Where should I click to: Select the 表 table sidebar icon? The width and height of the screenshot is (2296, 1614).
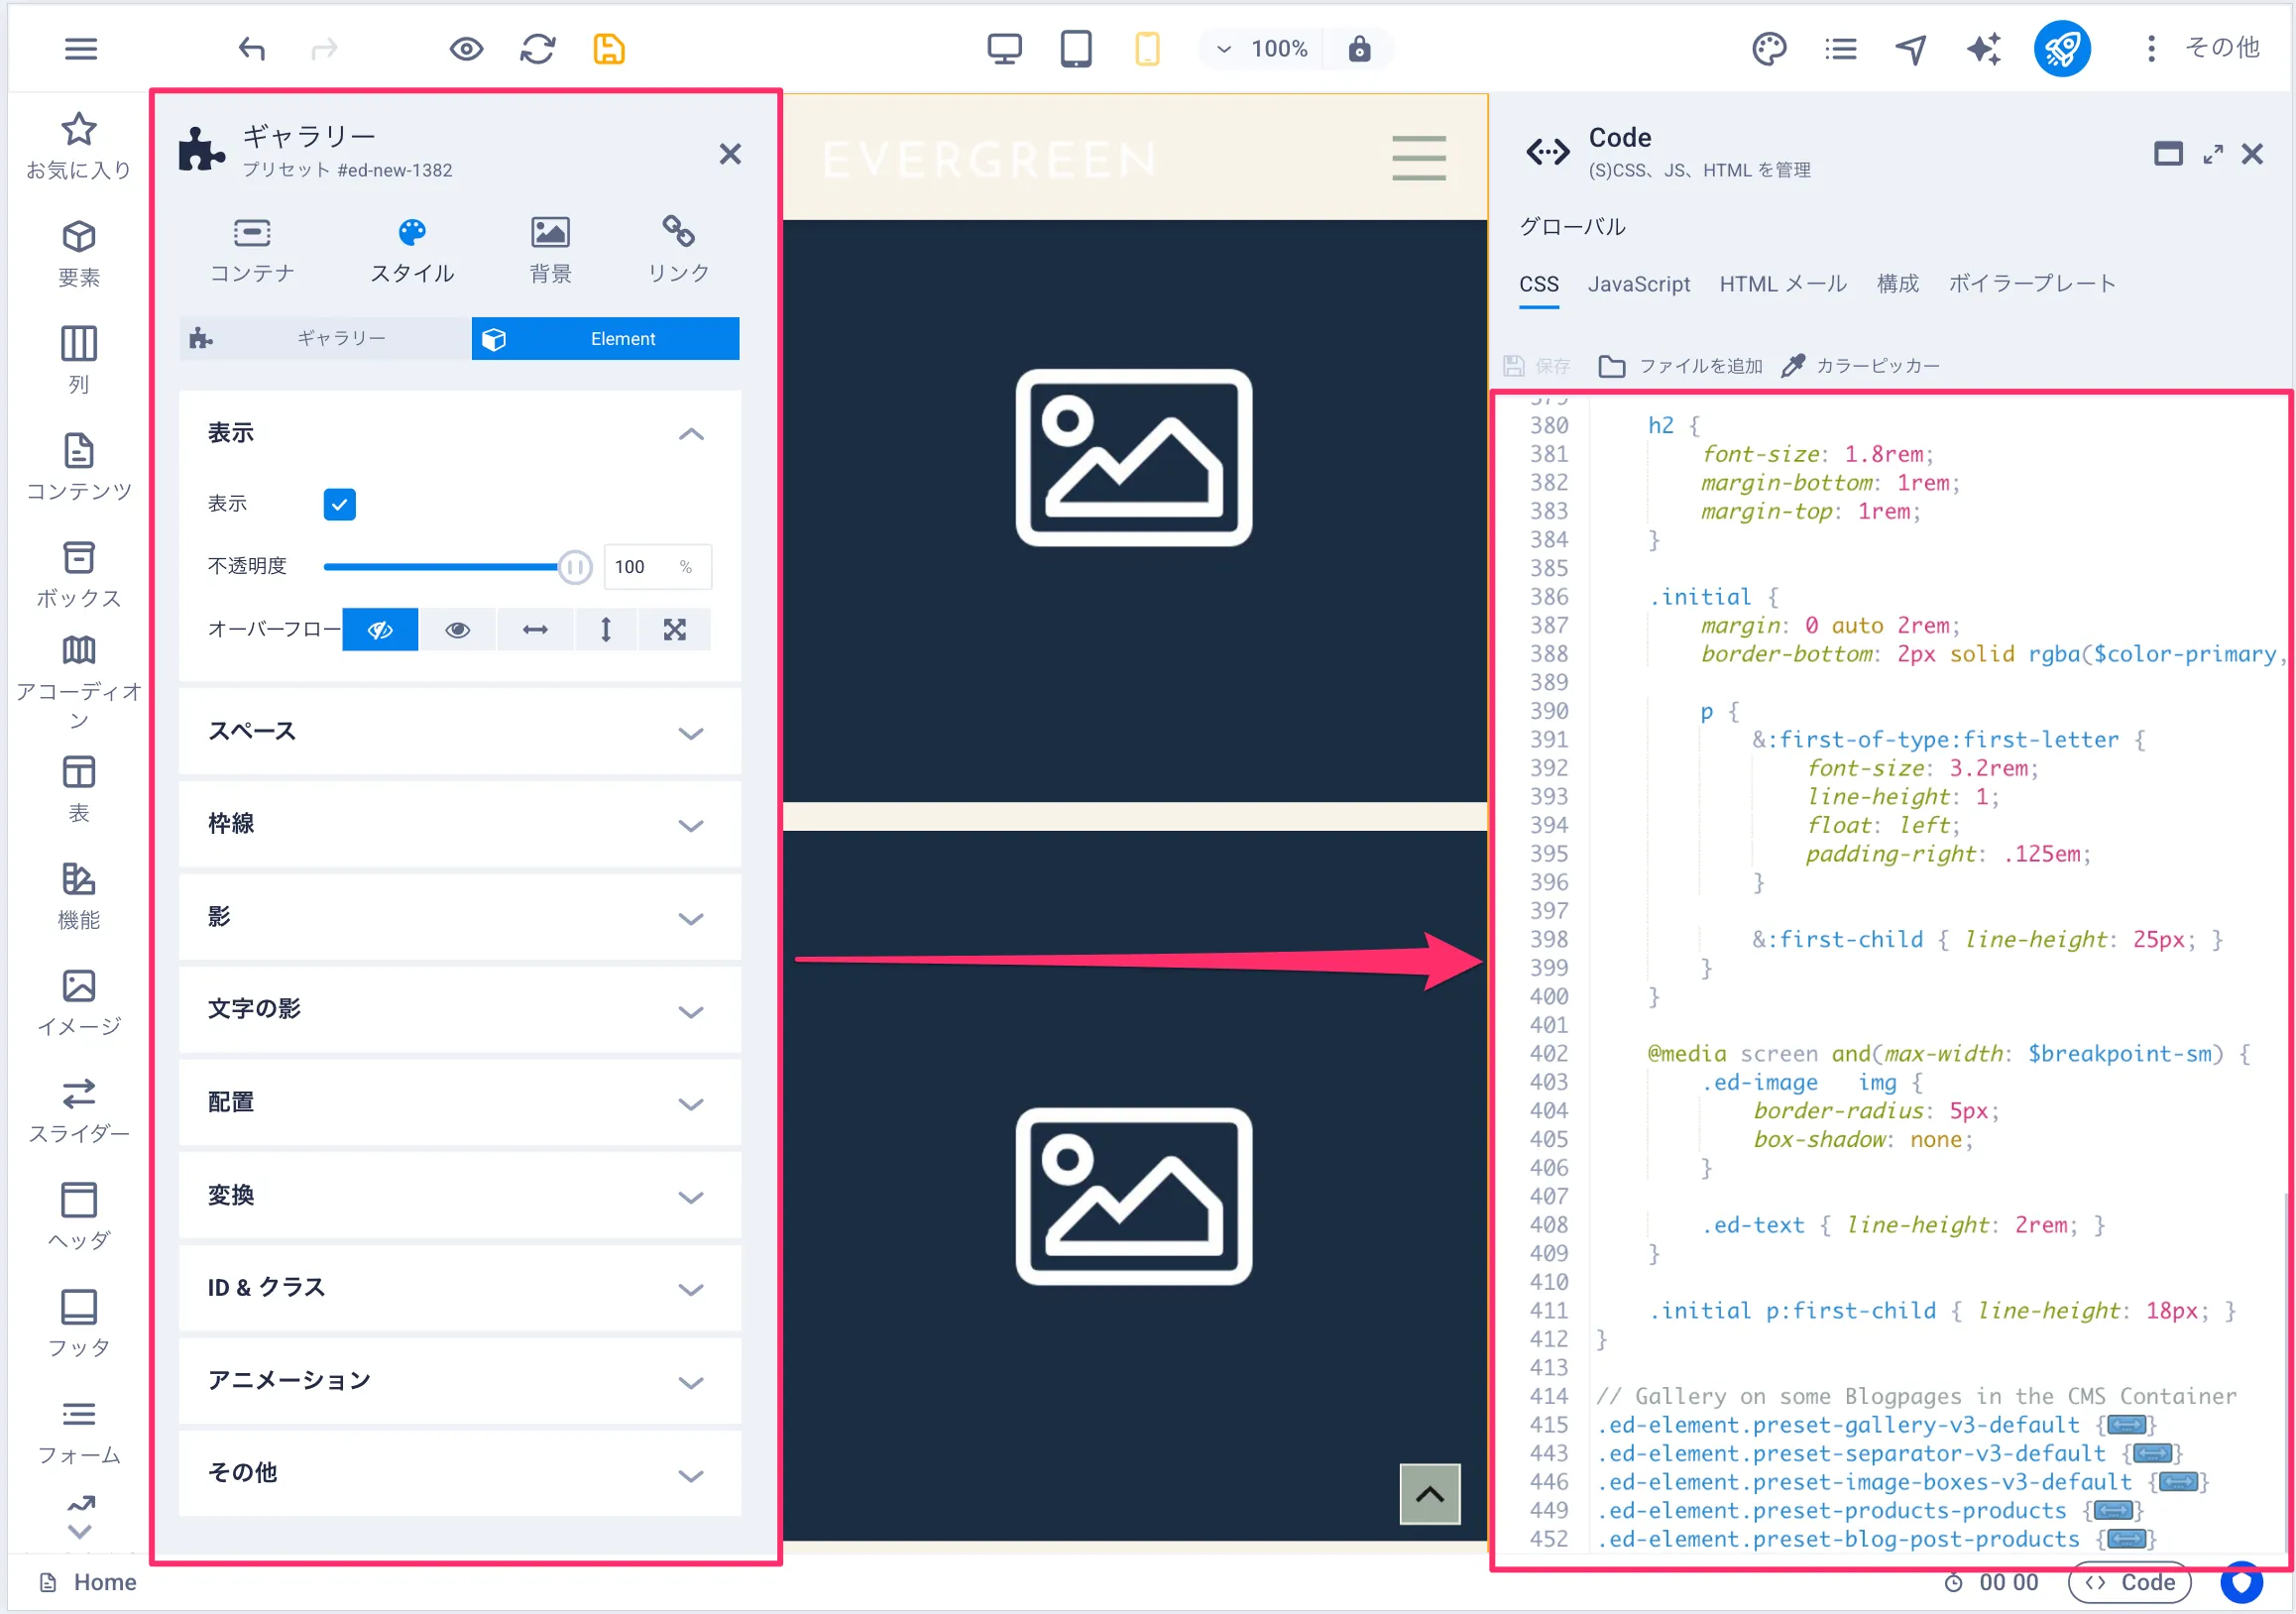click(x=79, y=789)
